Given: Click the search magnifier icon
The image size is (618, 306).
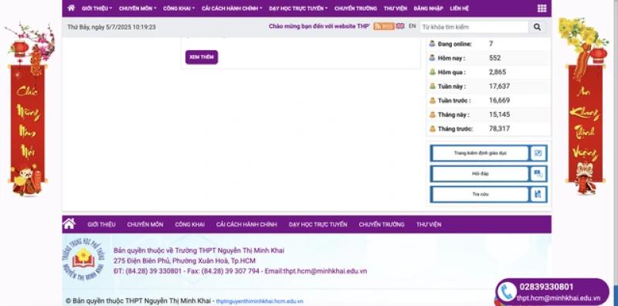Looking at the screenshot, I should pyautogui.click(x=537, y=27).
